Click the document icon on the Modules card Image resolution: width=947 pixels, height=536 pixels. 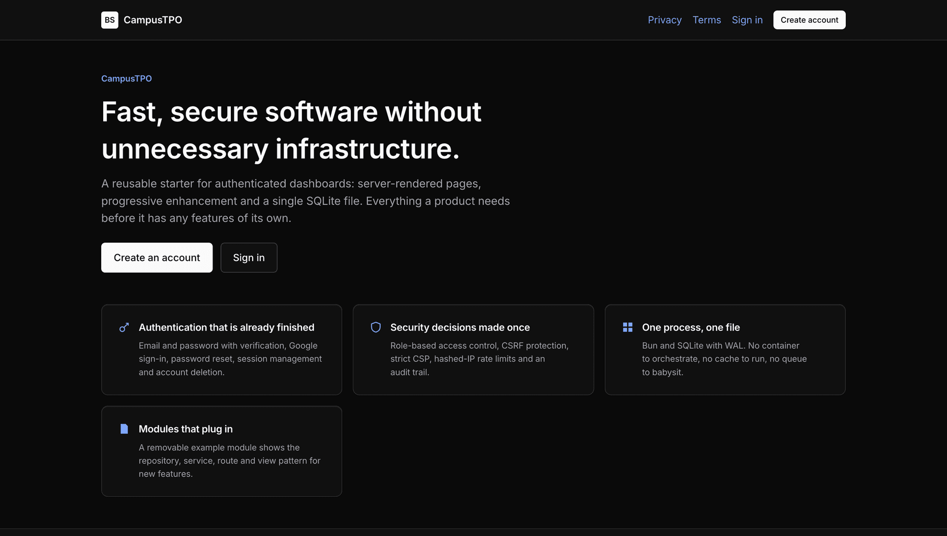pyautogui.click(x=124, y=429)
